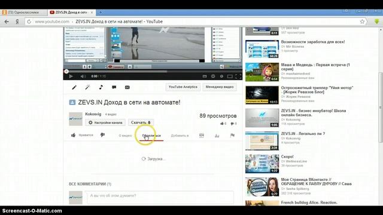This screenshot has width=383, height=215.
Task: Click the Yandex 'Я' home button
Action: (x=17, y=21)
